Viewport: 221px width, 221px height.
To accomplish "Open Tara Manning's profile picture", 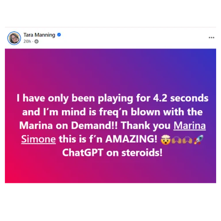I will 14,38.
